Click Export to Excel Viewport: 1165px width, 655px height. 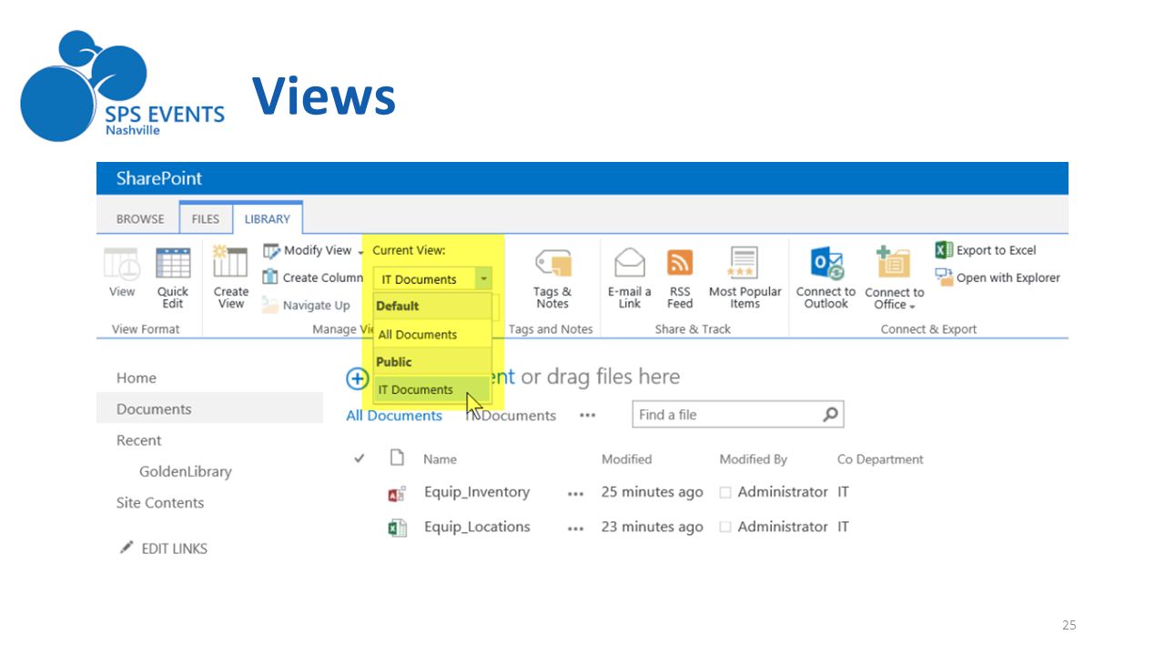pyautogui.click(x=987, y=250)
